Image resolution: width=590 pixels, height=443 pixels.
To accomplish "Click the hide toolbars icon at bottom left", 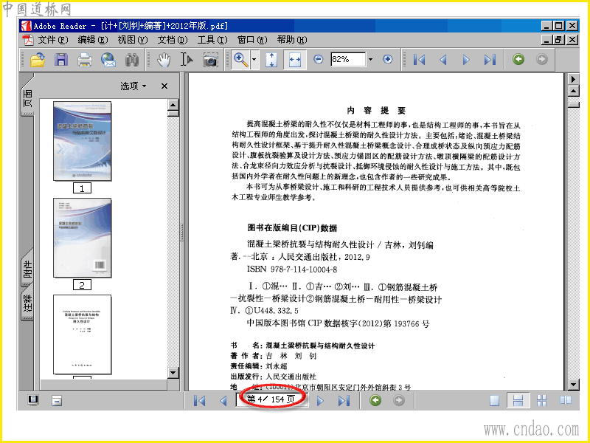I will (57, 400).
